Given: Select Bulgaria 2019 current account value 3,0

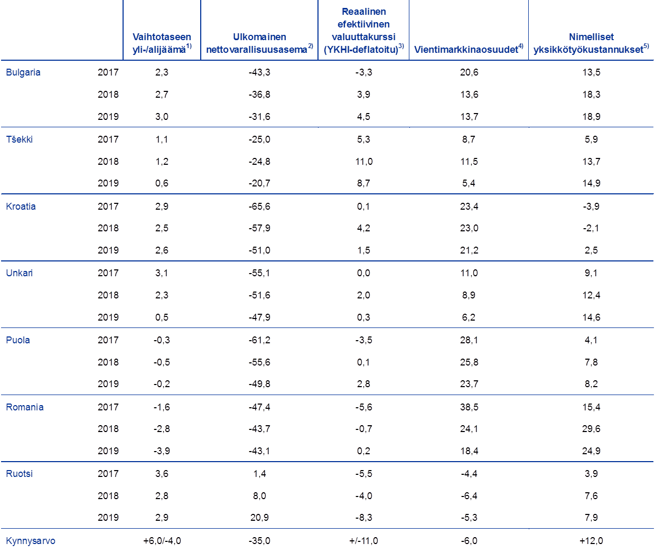Looking at the screenshot, I should pyautogui.click(x=162, y=117).
